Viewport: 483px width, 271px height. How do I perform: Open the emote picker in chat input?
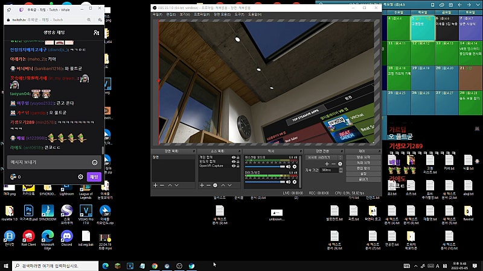(95, 162)
